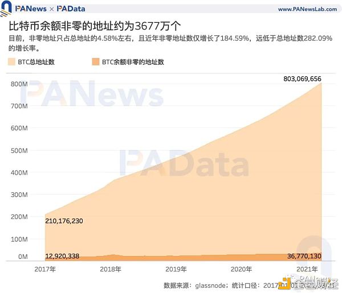Image resolution: width=342 pixels, height=293 pixels.
Task: Click the 803,069,656 data label
Action: point(302,79)
